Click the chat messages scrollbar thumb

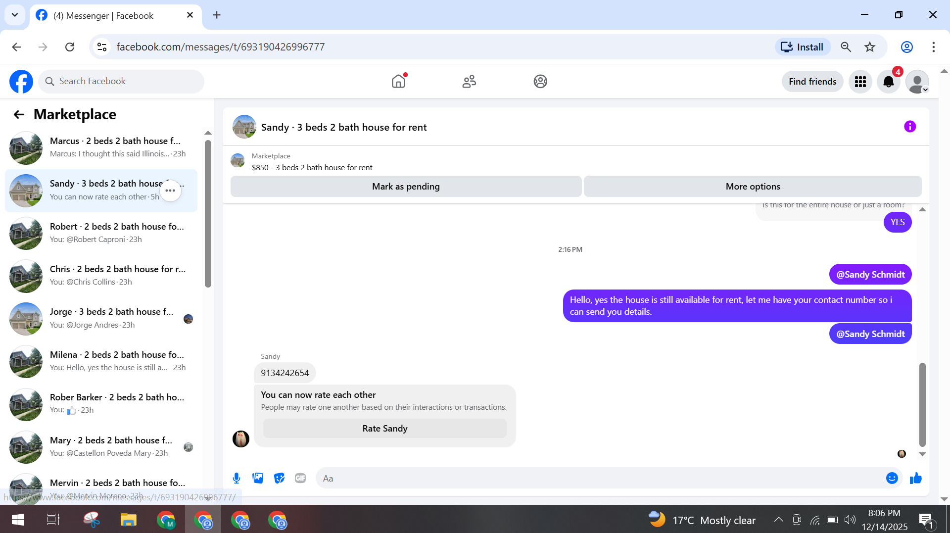coord(922,404)
